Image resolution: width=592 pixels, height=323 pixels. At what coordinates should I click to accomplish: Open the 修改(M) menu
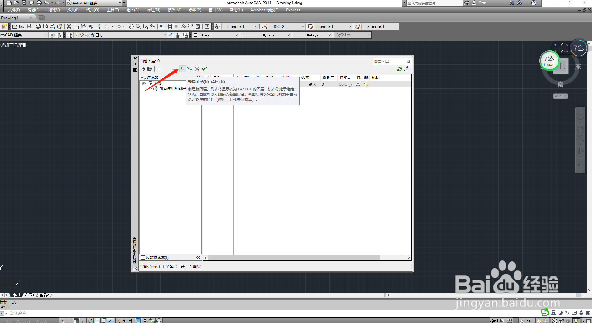[x=175, y=10]
